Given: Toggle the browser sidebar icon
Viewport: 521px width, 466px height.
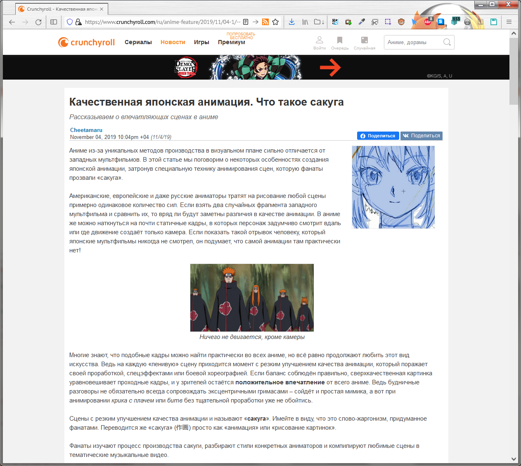Looking at the screenshot, I should coord(54,22).
